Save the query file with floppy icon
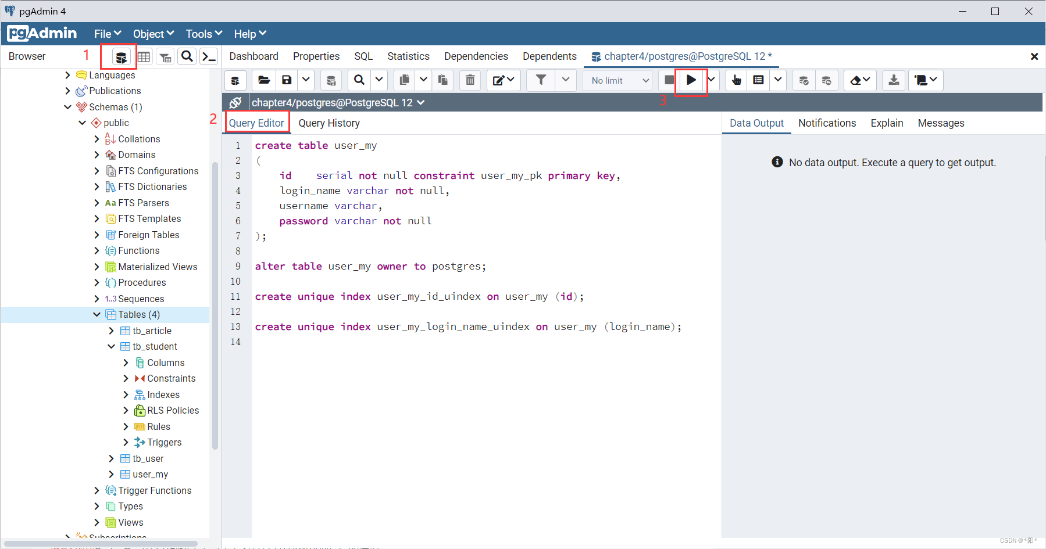This screenshot has height=549, width=1046. (287, 80)
